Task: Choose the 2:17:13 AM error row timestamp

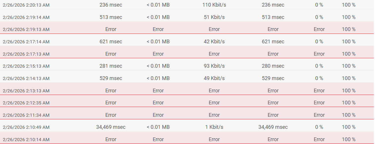Action: tap(26, 54)
